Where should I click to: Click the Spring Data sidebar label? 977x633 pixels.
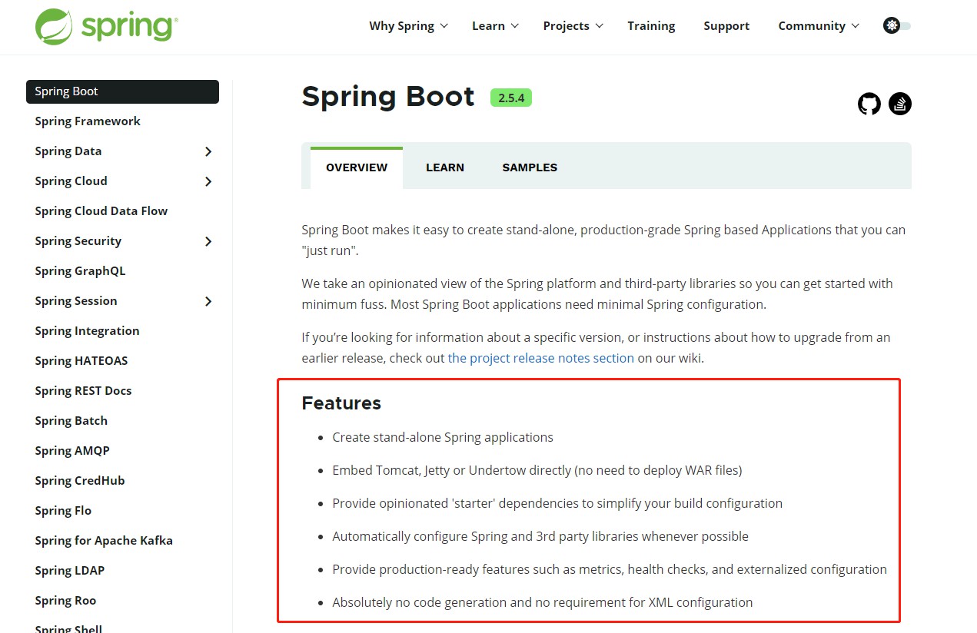pos(68,151)
